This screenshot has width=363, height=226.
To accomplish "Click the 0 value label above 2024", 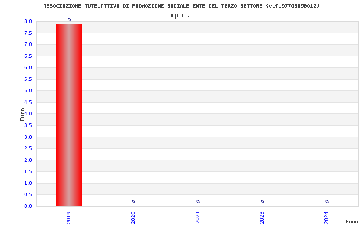I will [x=327, y=202].
